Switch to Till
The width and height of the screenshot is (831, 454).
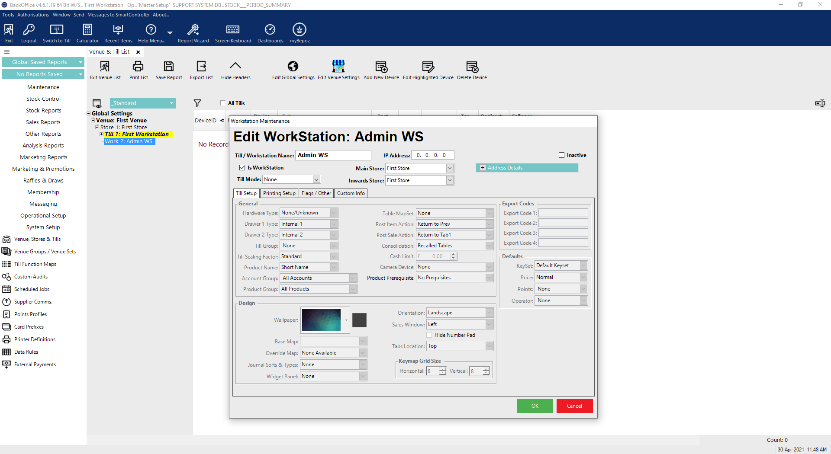tap(56, 32)
